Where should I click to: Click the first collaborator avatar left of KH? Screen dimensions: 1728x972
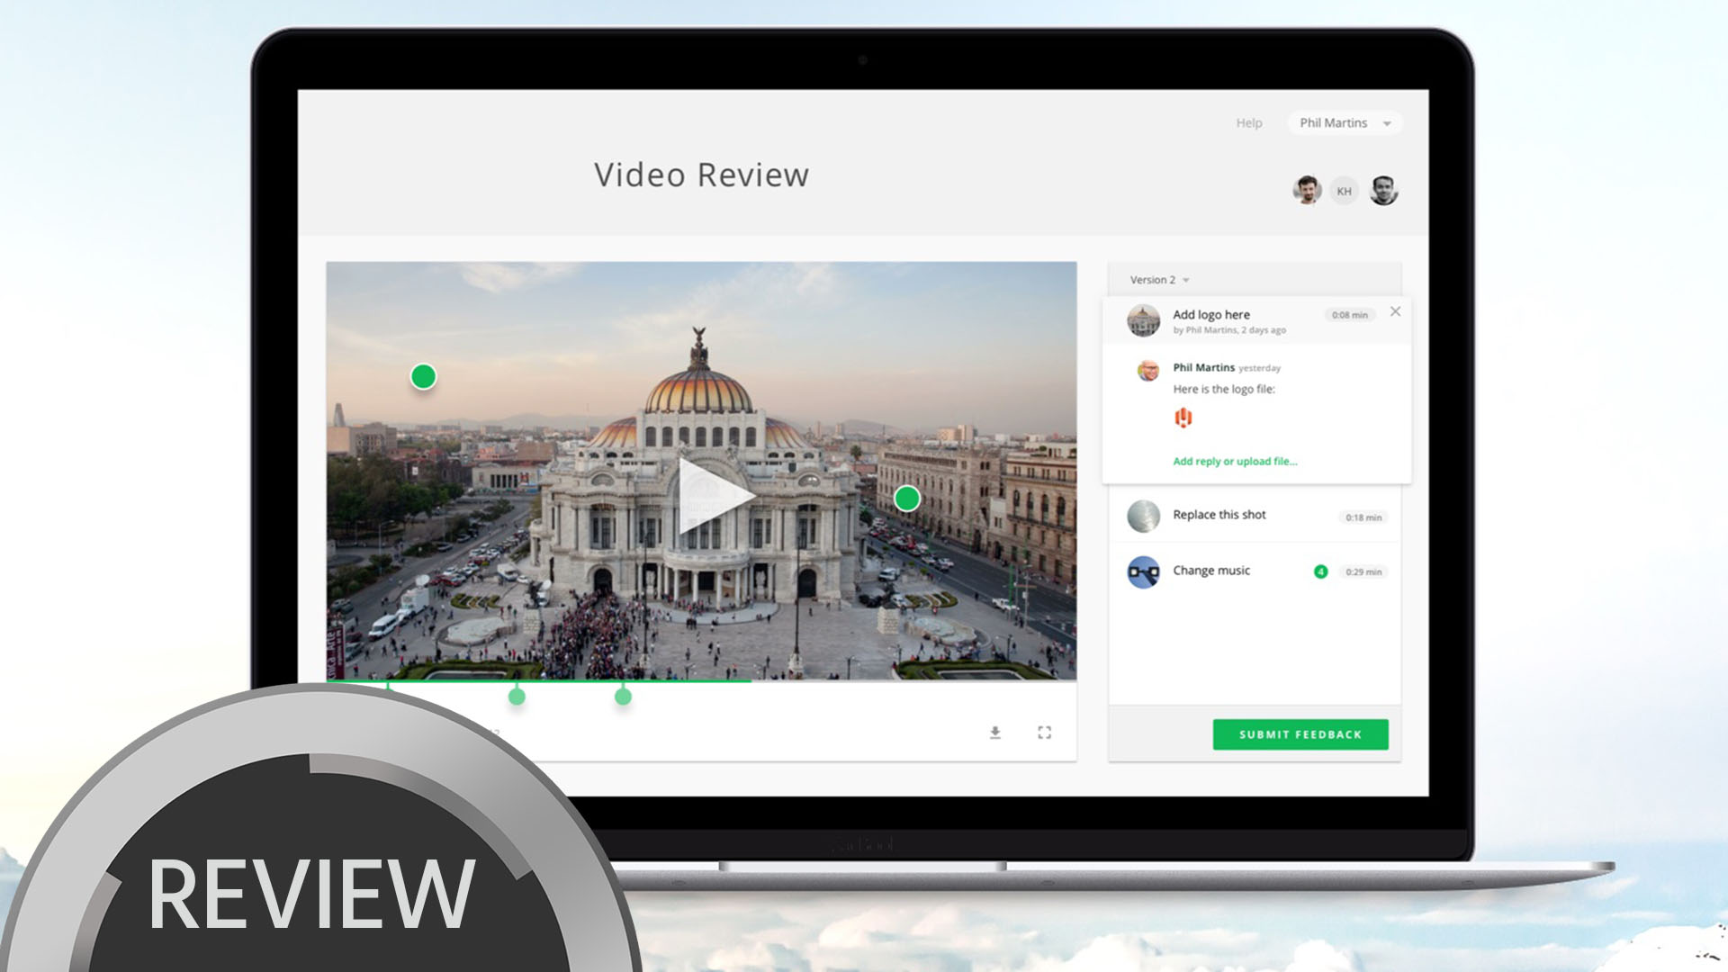click(x=1307, y=190)
